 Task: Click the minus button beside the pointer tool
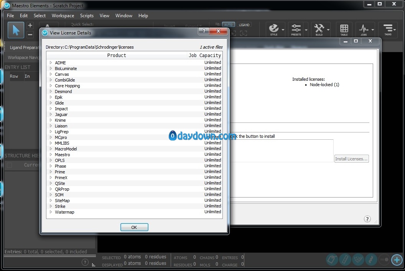tap(30, 34)
